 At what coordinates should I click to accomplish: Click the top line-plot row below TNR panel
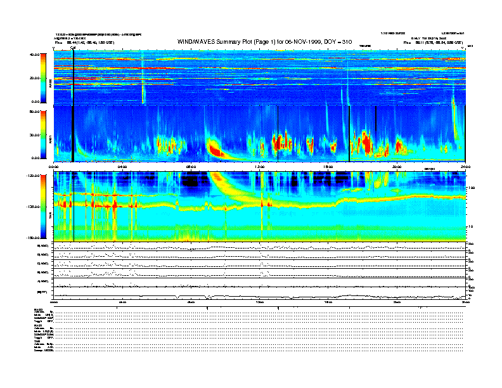click(259, 246)
